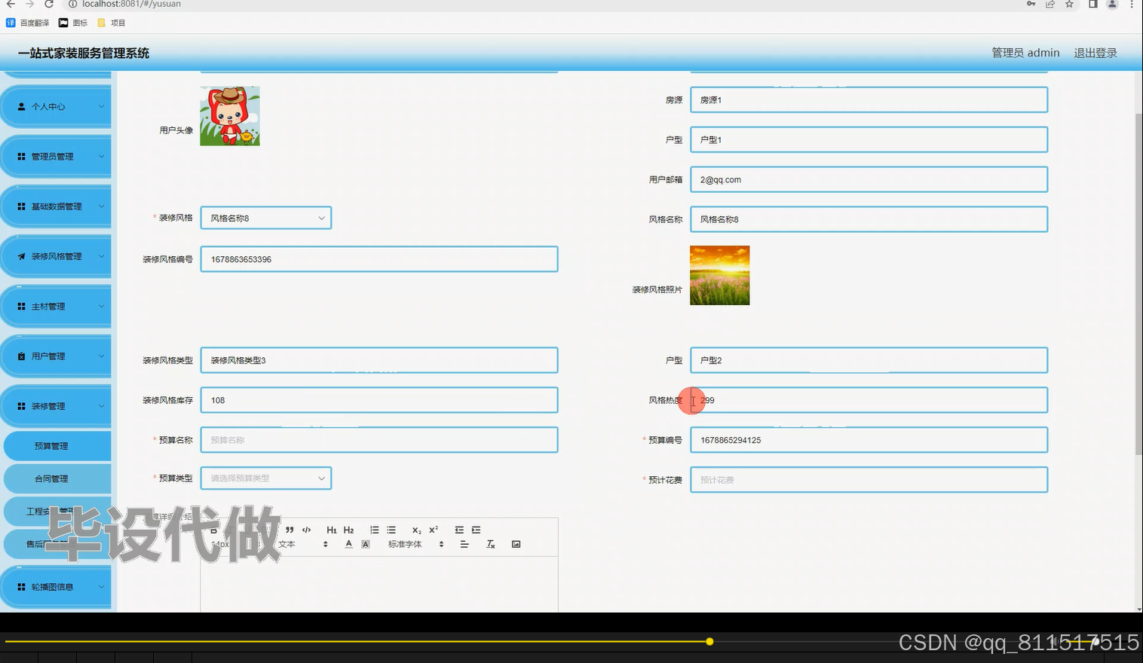Click the 风格名称 field showing 风格名称8
Viewport: 1143px width, 663px height.
coord(869,219)
